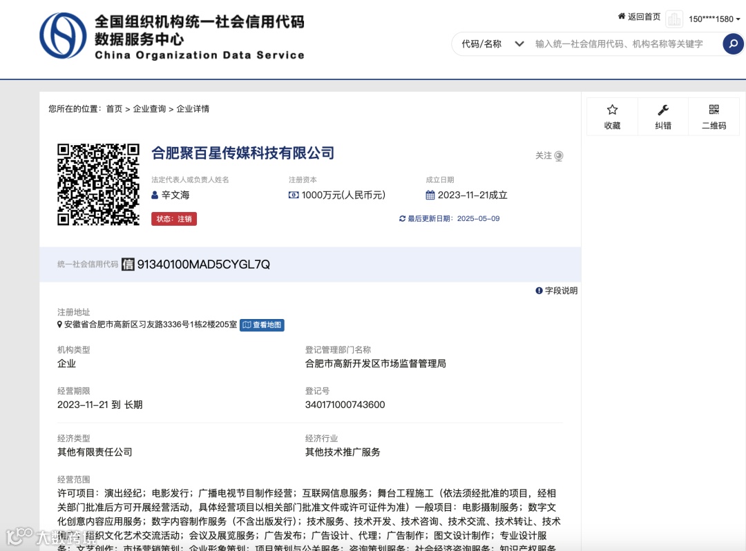Click the 合肥市高新开发区市场监督管理局 value
The height and width of the screenshot is (551, 746).
375,364
